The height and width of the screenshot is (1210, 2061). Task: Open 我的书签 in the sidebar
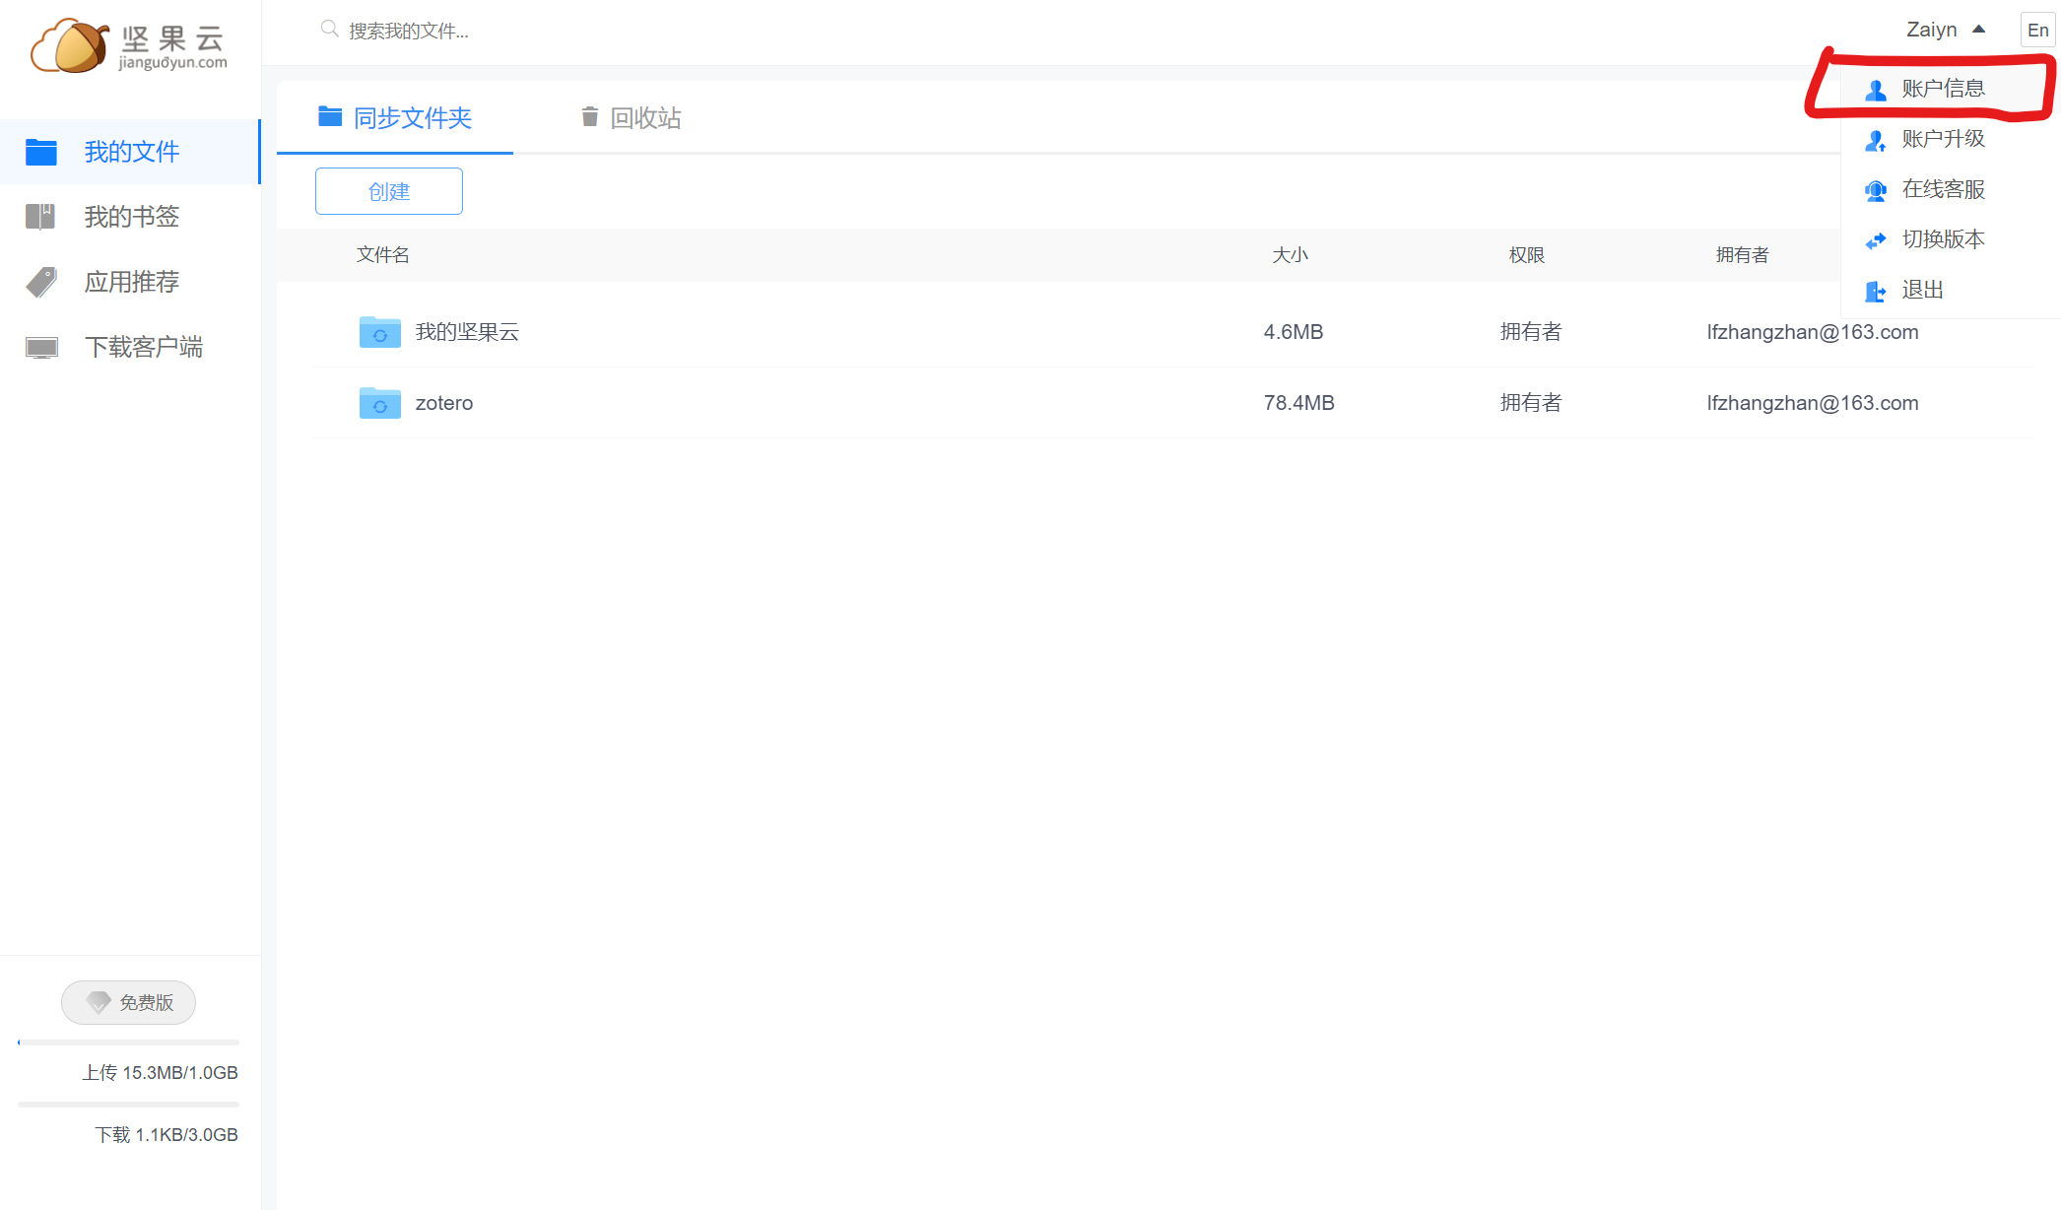[x=130, y=217]
